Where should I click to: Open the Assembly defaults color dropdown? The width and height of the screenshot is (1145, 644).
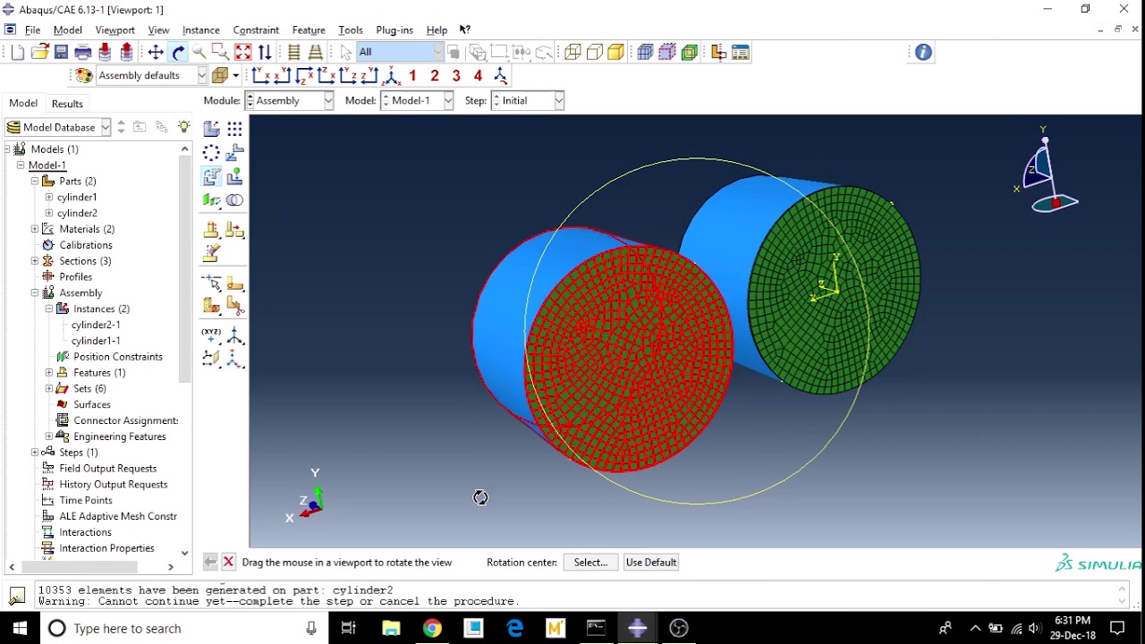click(x=152, y=75)
